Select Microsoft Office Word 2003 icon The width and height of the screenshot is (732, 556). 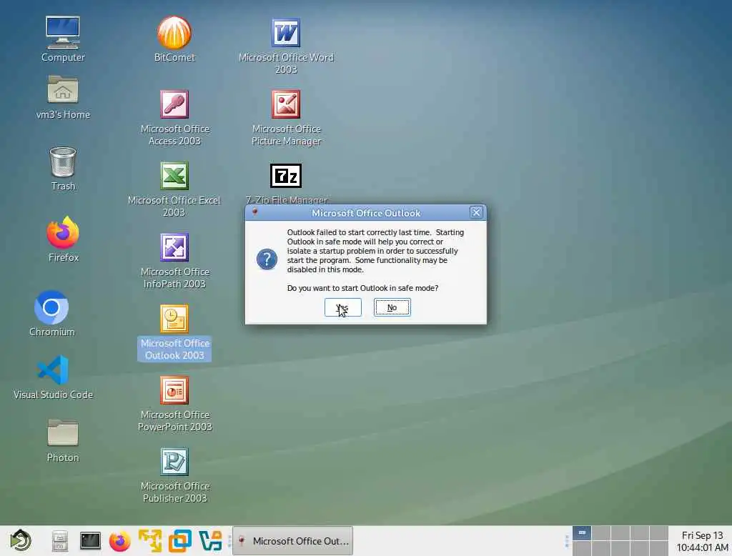[286, 33]
